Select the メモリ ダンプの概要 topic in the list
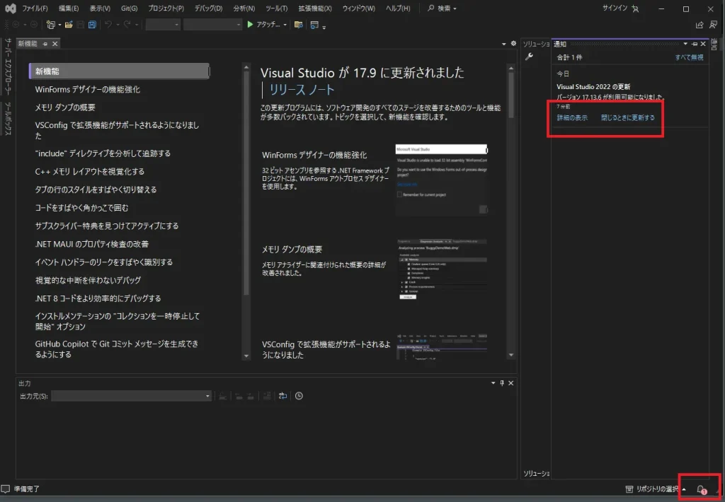This screenshot has height=502, width=725. (65, 107)
